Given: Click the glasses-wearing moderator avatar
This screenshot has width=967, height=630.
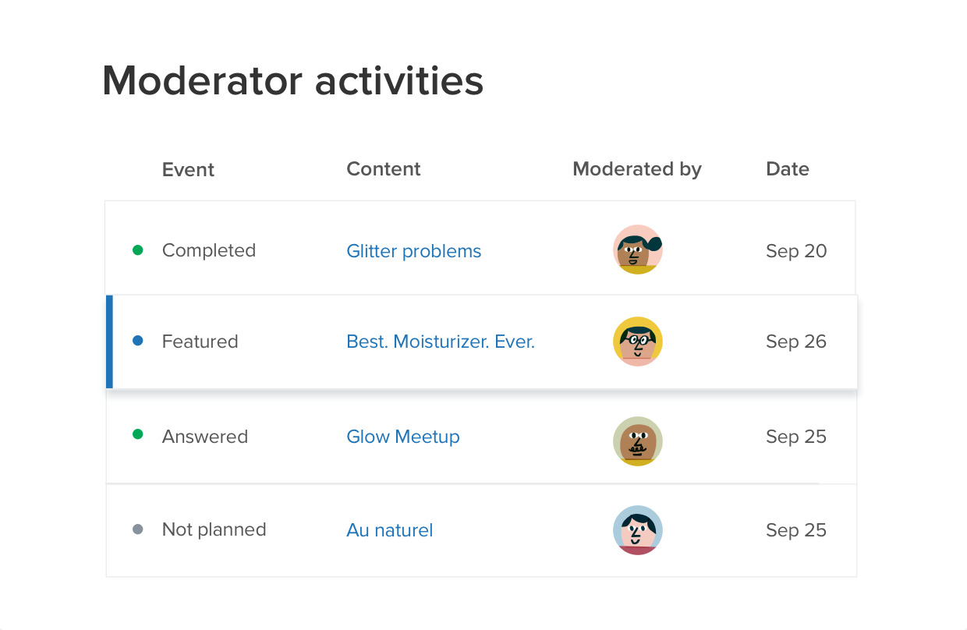Looking at the screenshot, I should (638, 342).
